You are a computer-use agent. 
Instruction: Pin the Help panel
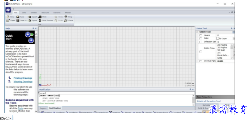tap(33, 28)
